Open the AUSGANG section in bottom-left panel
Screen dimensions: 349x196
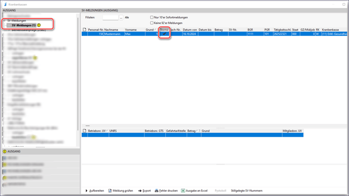tap(41, 151)
